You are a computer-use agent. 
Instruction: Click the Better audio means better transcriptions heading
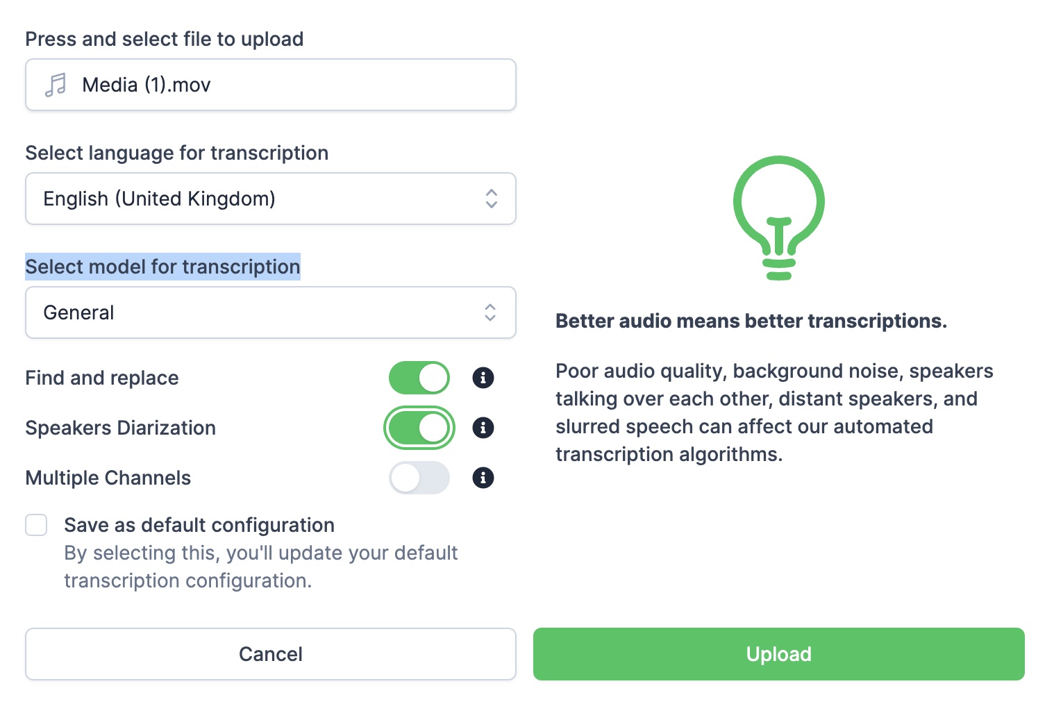pos(751,321)
